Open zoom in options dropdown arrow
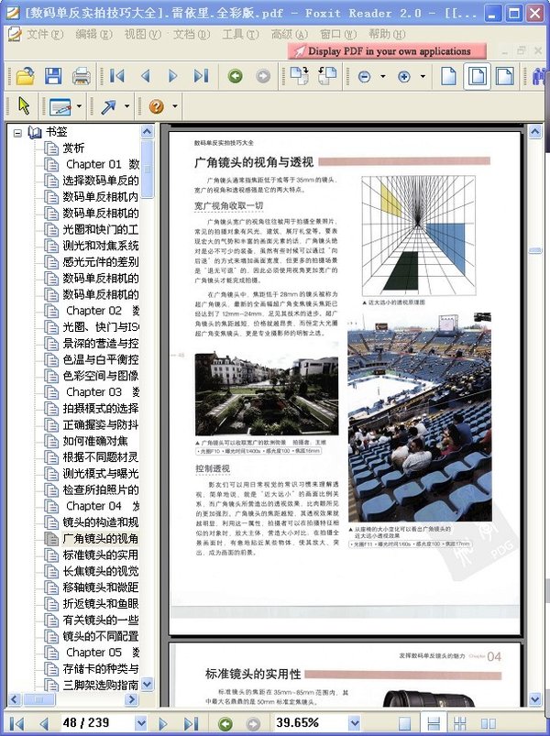 click(x=423, y=76)
